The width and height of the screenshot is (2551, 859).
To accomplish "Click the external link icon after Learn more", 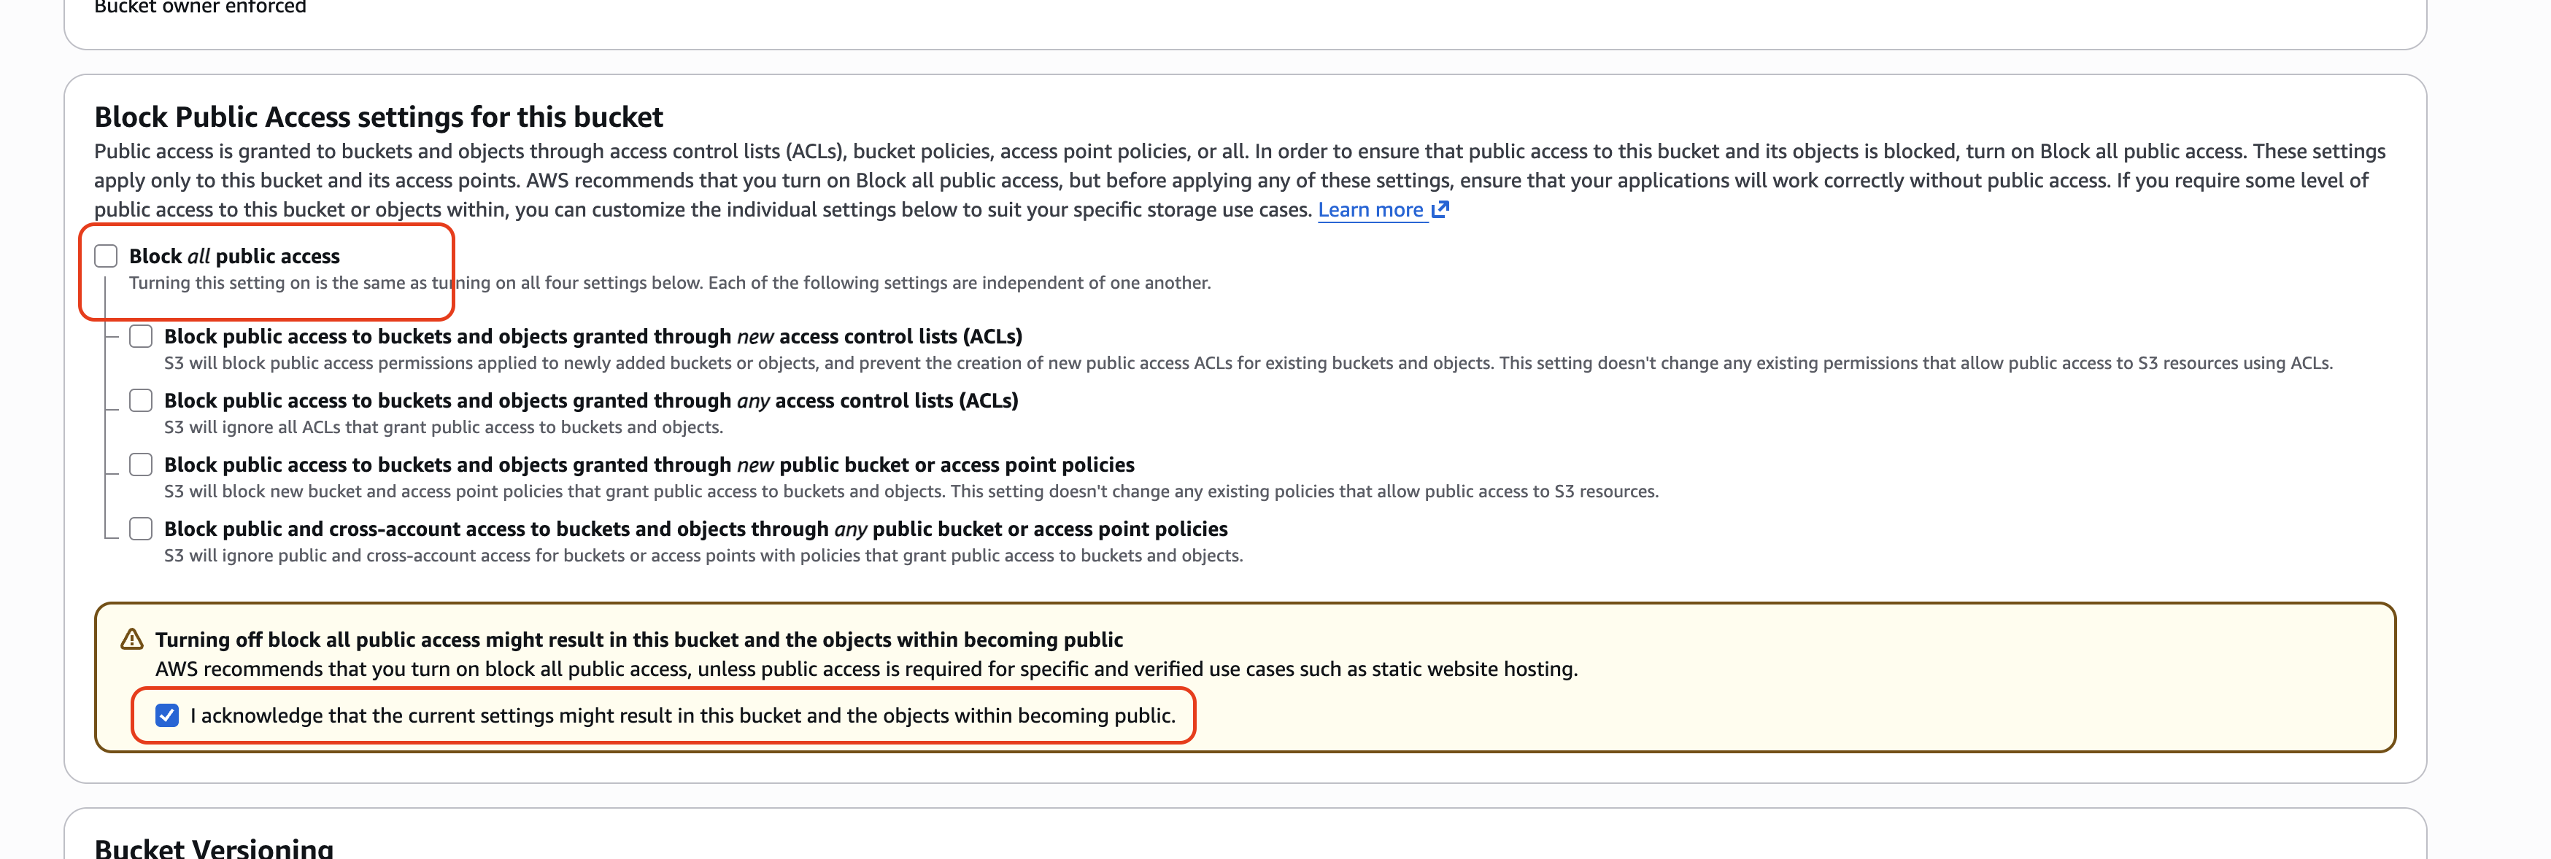I will (x=1440, y=209).
